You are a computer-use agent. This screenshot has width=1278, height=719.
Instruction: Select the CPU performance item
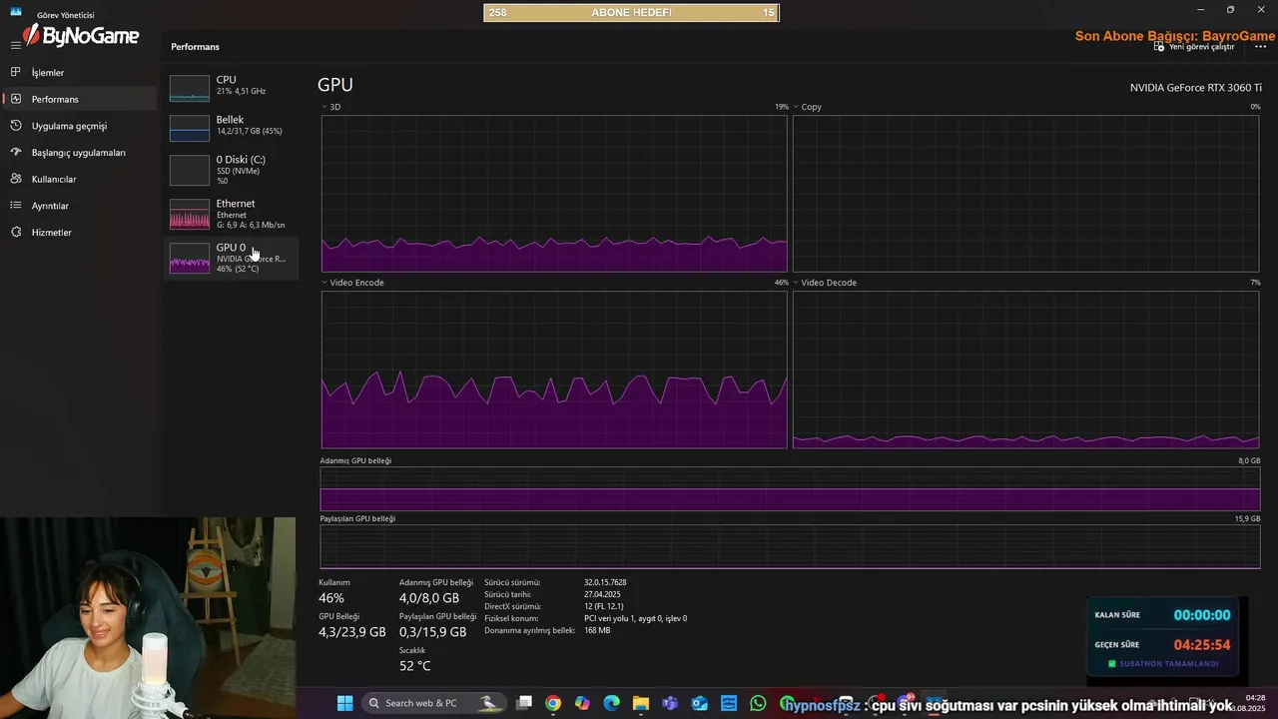click(231, 86)
